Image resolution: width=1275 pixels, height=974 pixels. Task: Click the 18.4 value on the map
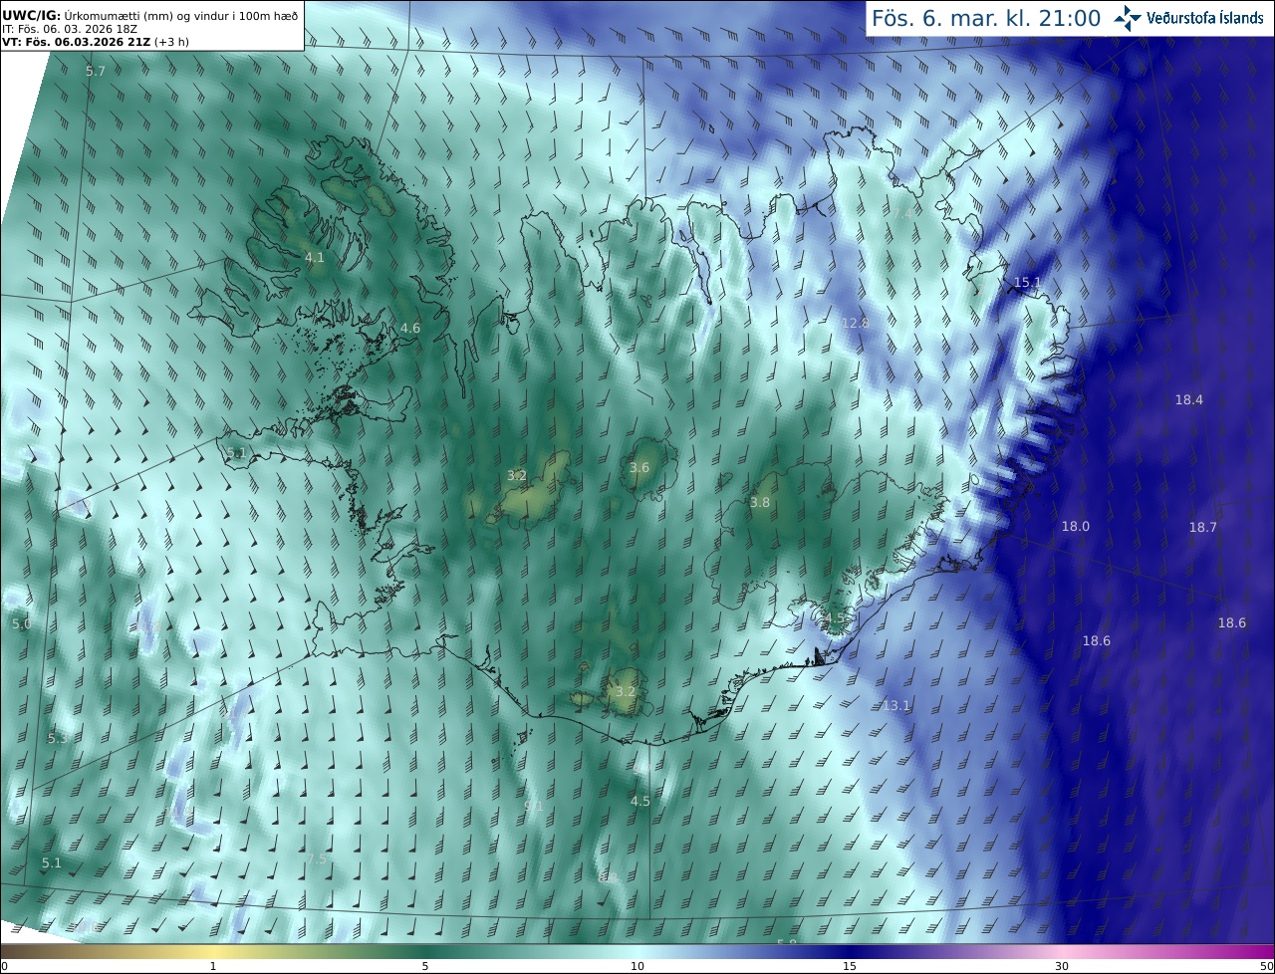[1188, 400]
